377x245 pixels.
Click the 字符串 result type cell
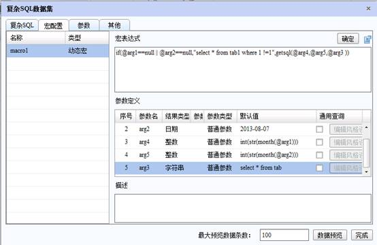(x=175, y=168)
